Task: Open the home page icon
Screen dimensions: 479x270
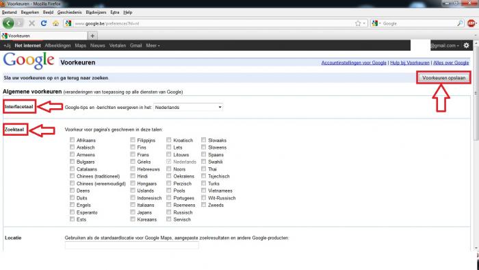Action: 55,23
